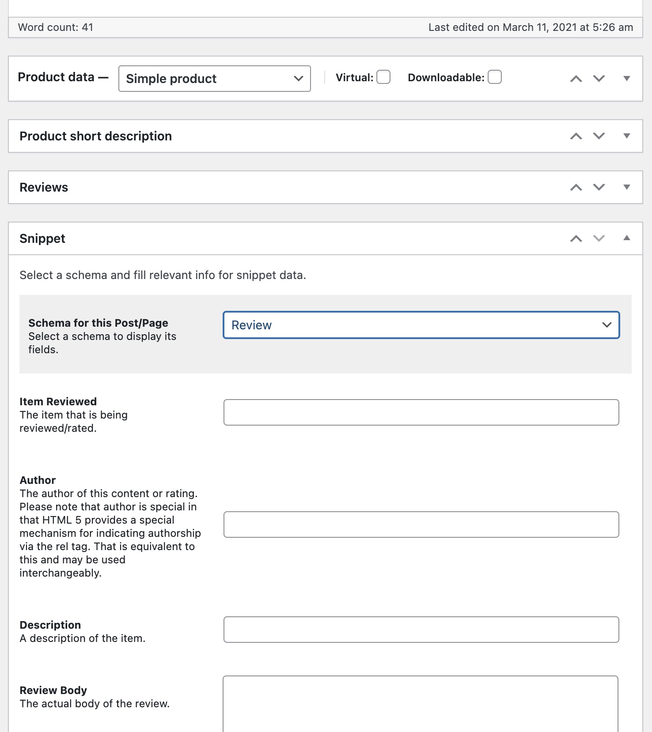The width and height of the screenshot is (652, 732).
Task: Move Snippet panel up
Action: coord(576,238)
